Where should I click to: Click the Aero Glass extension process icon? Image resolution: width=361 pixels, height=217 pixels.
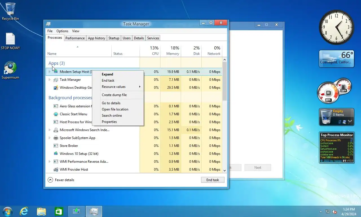tap(56, 106)
